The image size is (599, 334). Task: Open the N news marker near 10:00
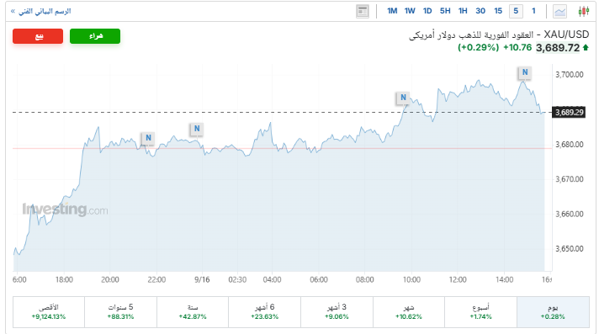(403, 98)
